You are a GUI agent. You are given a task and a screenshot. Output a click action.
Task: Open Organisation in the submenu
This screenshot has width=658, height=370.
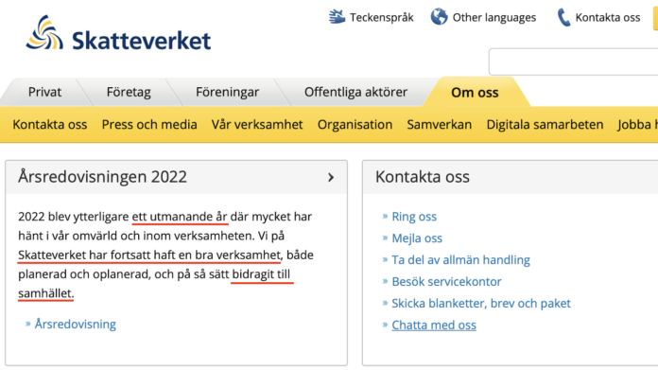(355, 125)
